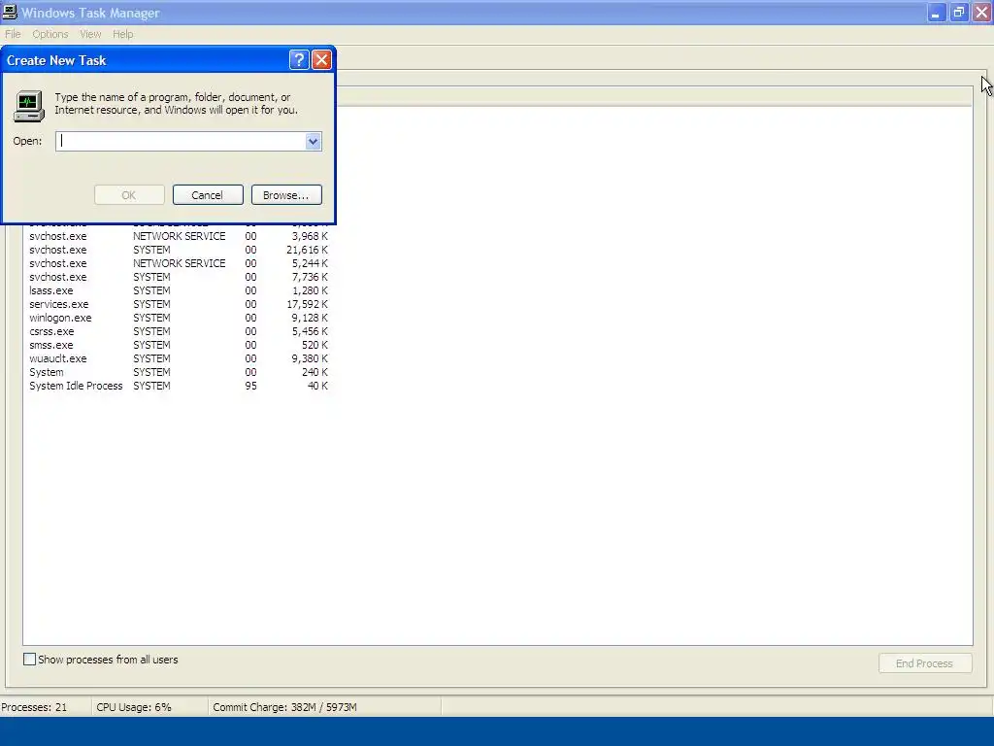994x746 pixels.
Task: Close the Create New Task dialog
Action: point(321,59)
